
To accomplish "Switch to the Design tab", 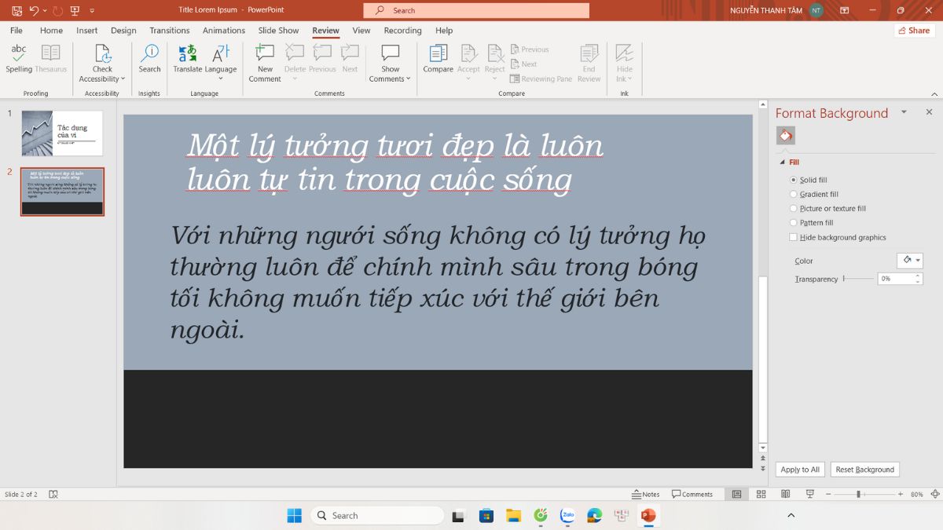I will coord(123,31).
